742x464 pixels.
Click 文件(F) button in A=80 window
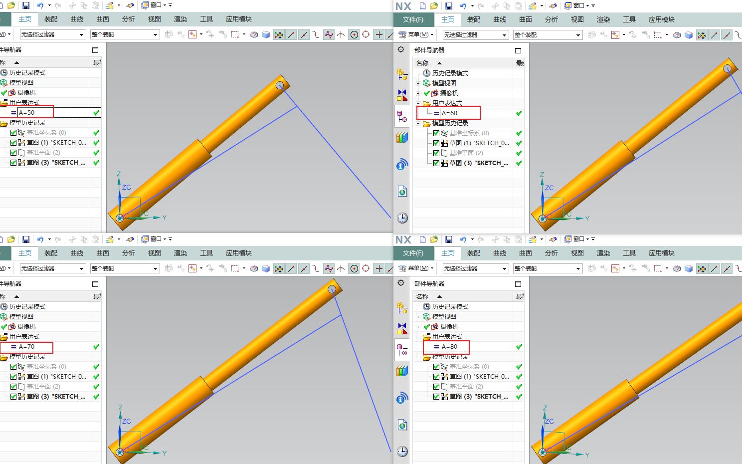(413, 253)
